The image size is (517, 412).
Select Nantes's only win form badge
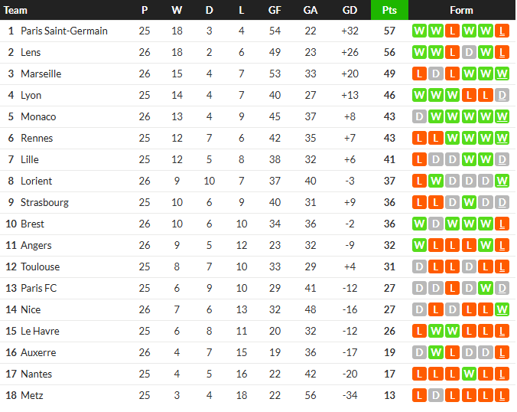coord(469,374)
